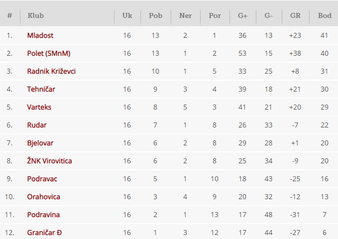
Task: Open the Podravac club link
Action: pyautogui.click(x=42, y=179)
